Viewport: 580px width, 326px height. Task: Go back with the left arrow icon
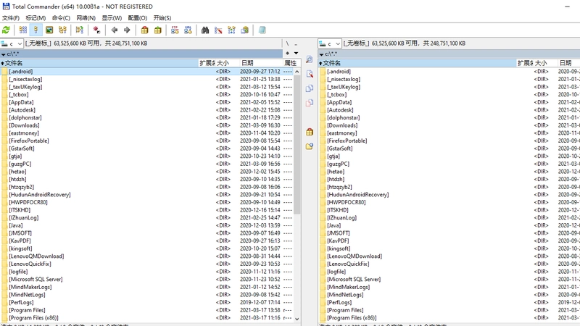[115, 30]
